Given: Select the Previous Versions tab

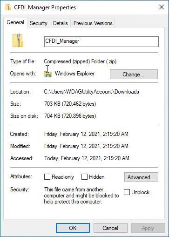Looking at the screenshot, I should pyautogui.click(x=93, y=23).
